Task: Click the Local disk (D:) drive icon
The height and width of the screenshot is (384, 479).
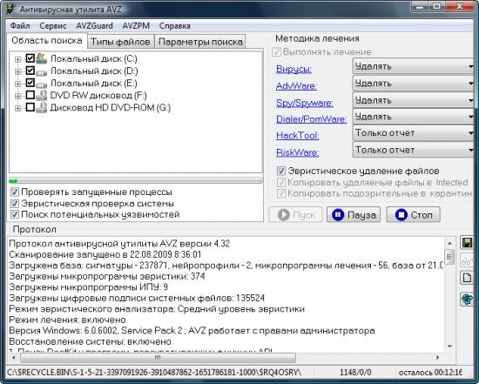Action: [x=42, y=72]
